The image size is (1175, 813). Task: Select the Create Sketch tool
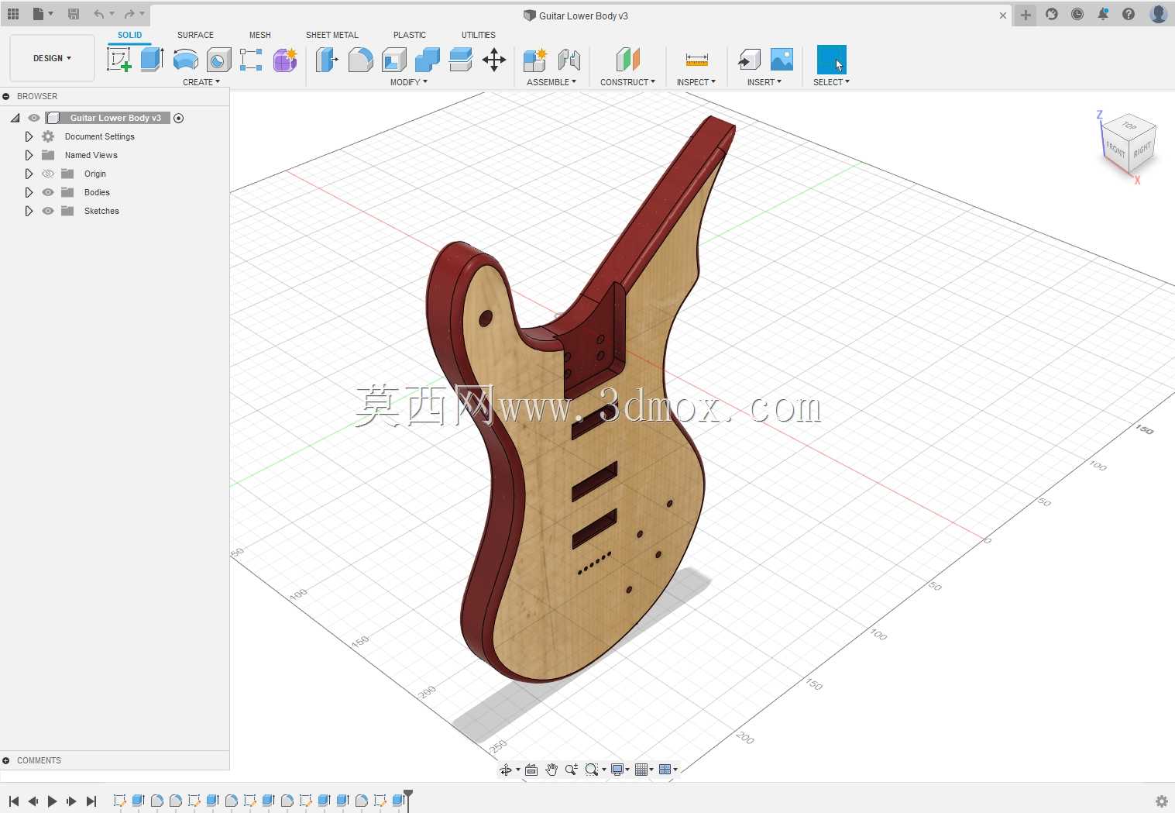point(119,60)
